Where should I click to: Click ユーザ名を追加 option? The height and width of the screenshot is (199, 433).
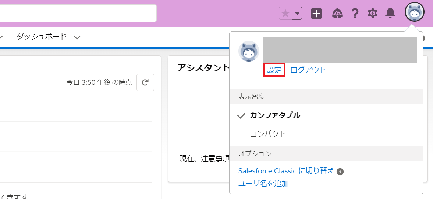(x=263, y=183)
